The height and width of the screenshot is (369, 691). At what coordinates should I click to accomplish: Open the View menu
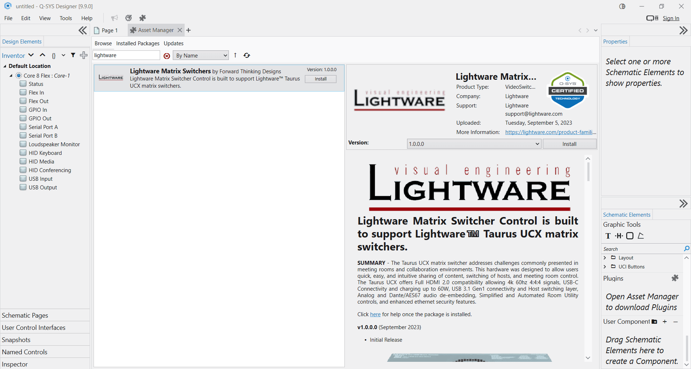45,18
